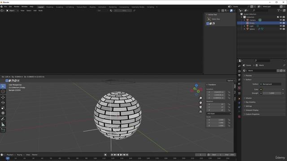Viewport: 287px width, 161px height.
Task: Play animation forward in timeline
Action: click(121, 155)
